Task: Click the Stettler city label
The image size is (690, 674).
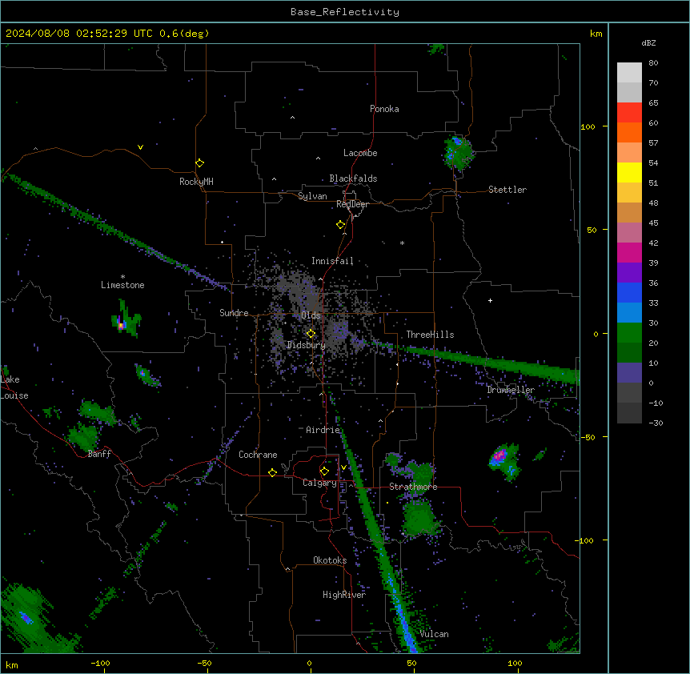Action: pos(507,190)
